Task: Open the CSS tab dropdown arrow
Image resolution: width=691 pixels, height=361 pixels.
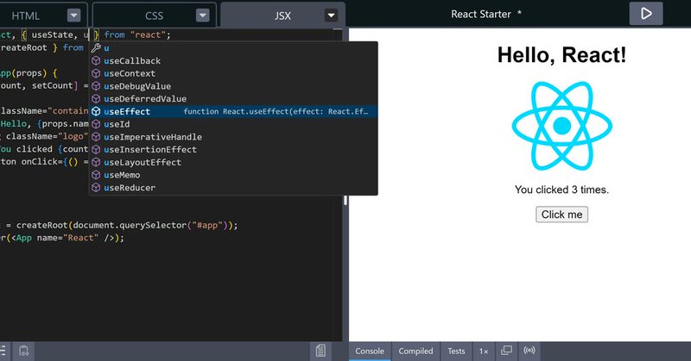Action: (202, 16)
